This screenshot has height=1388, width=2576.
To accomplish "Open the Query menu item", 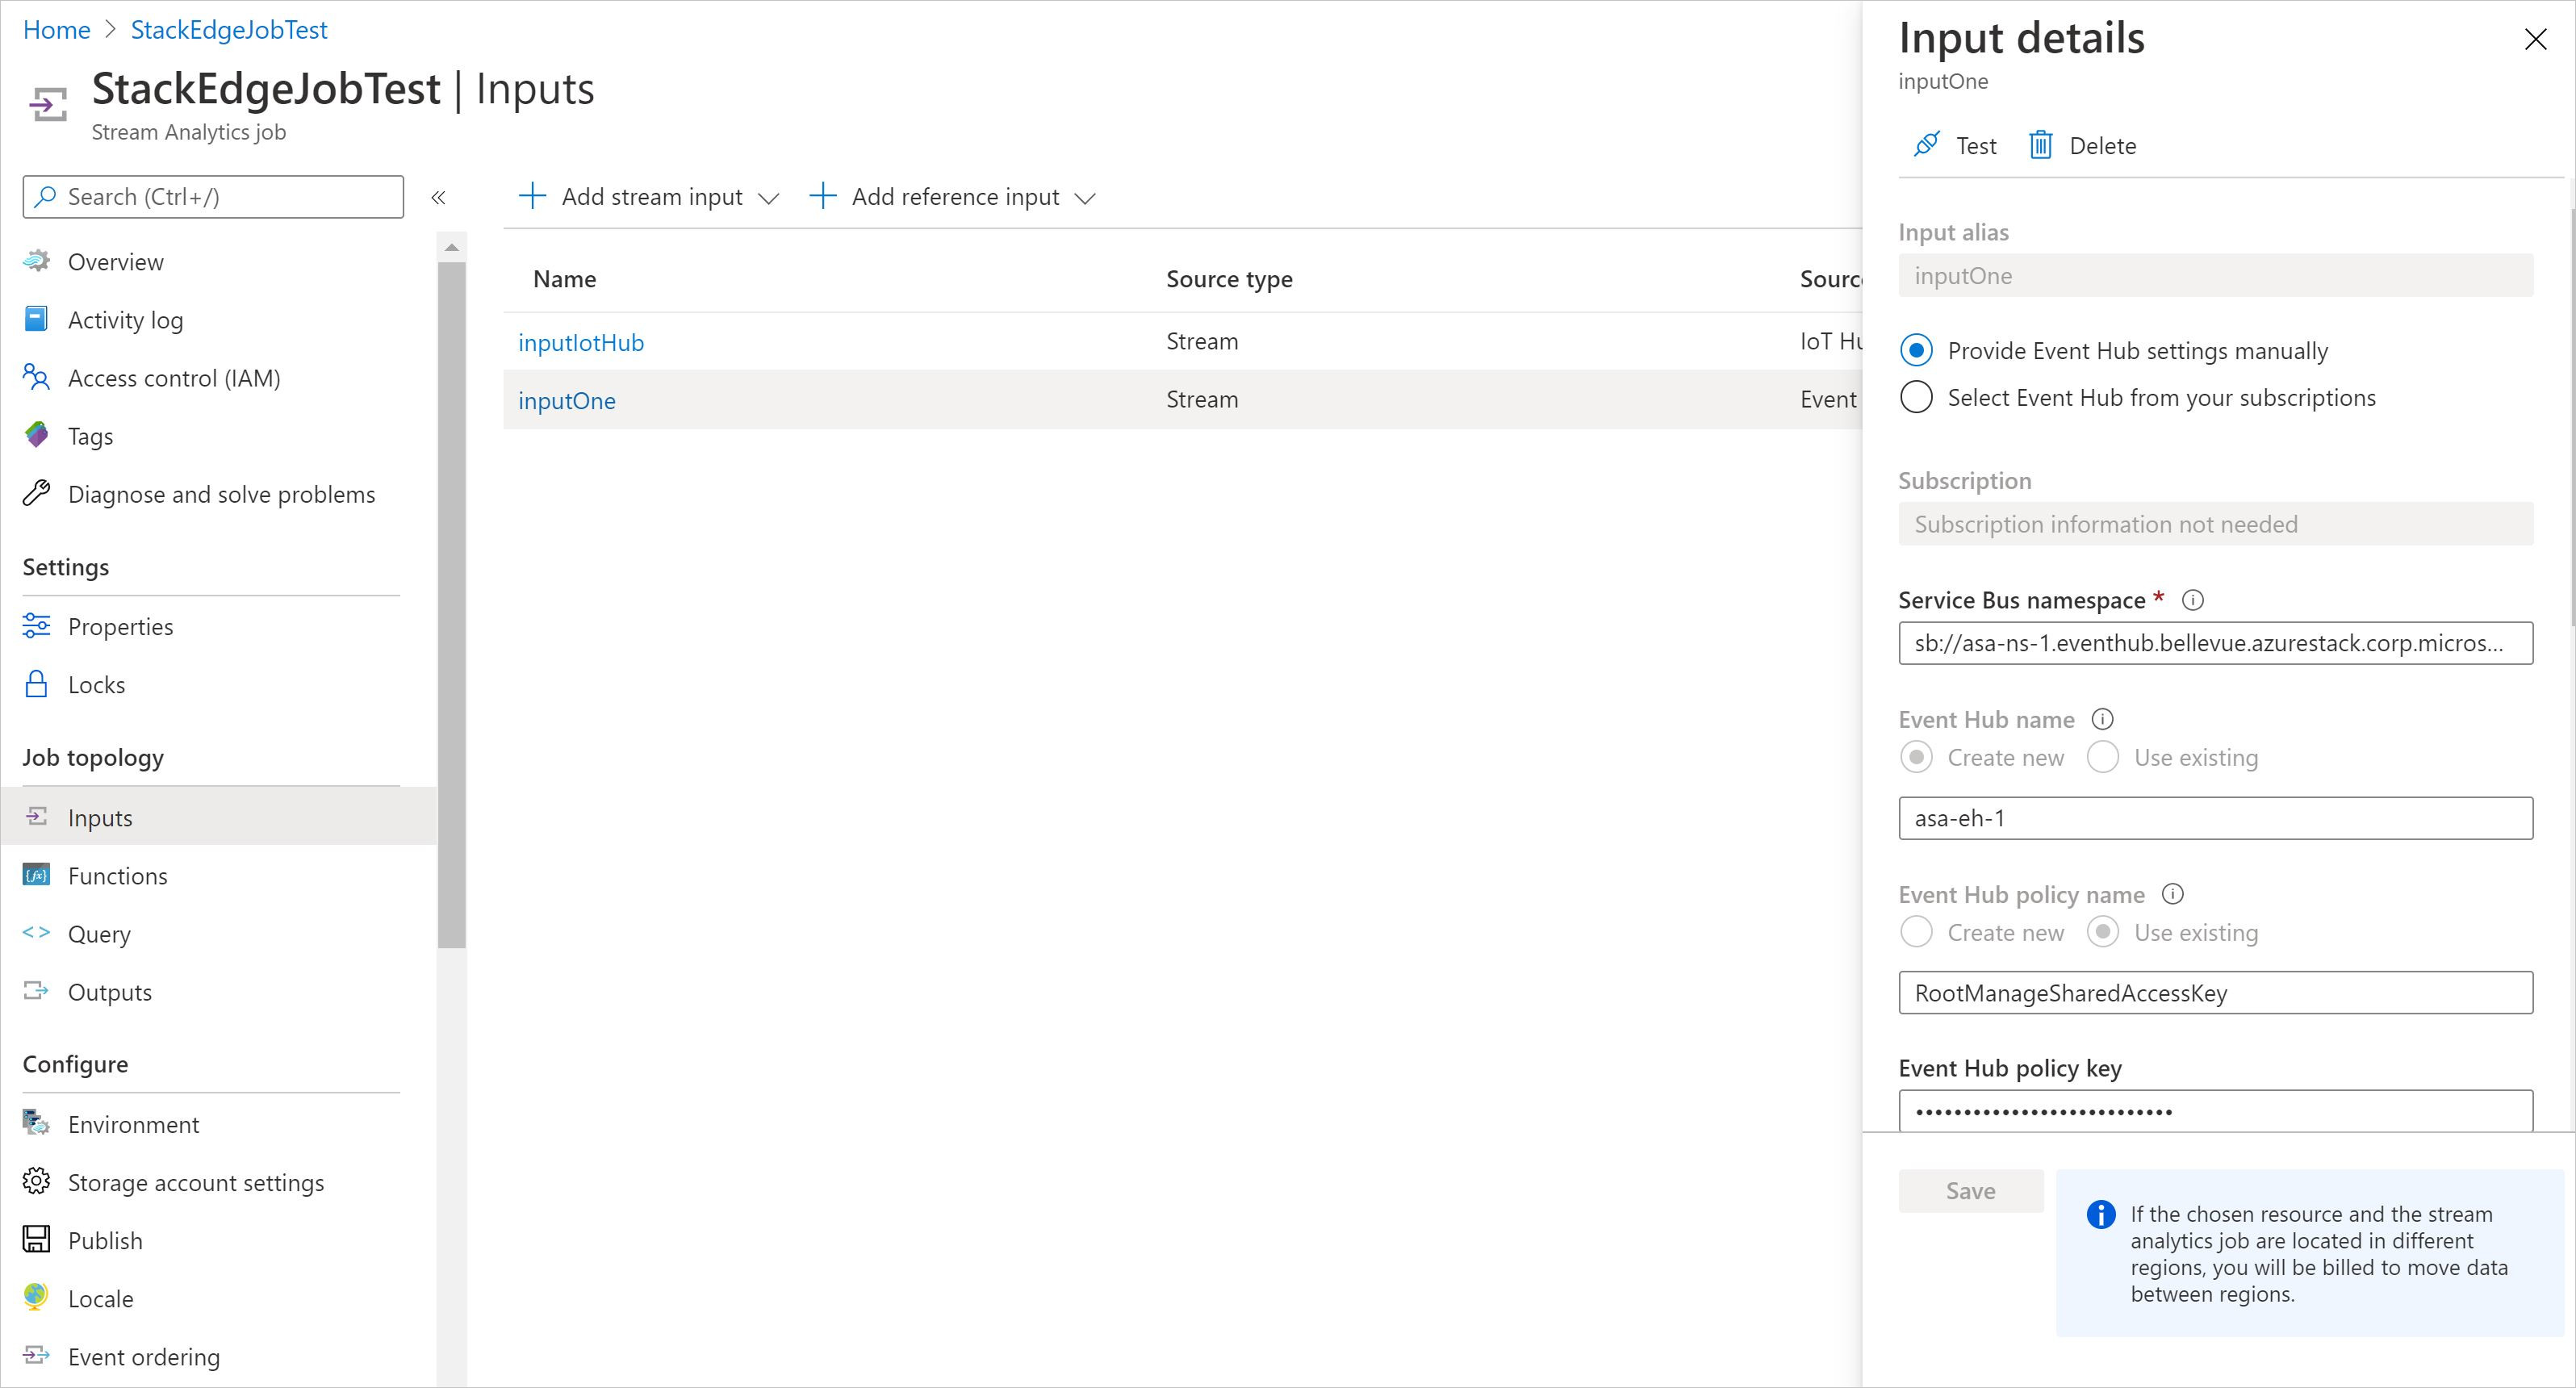I will pyautogui.click(x=99, y=934).
